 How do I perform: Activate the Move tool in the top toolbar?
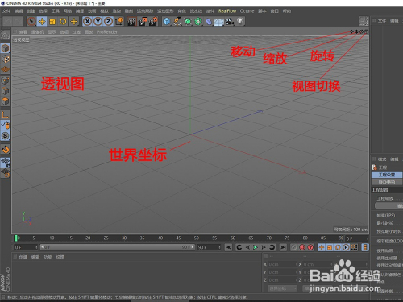42,21
